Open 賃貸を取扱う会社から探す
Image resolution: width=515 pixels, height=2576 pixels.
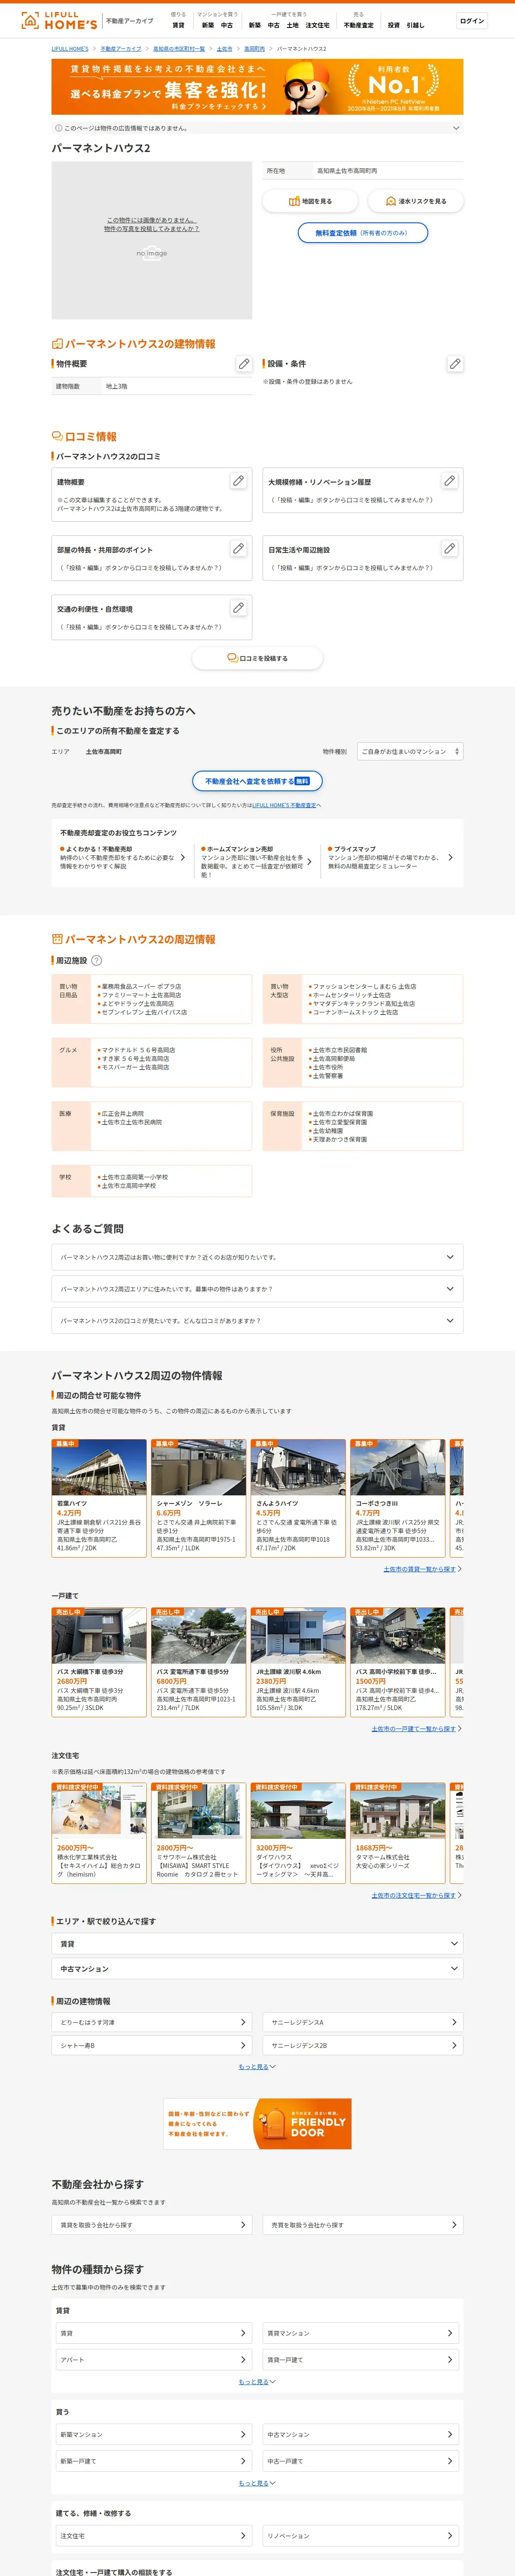pos(152,2225)
